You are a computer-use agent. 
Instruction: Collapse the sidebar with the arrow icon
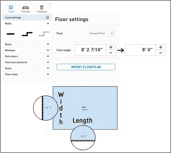pos(50,4)
